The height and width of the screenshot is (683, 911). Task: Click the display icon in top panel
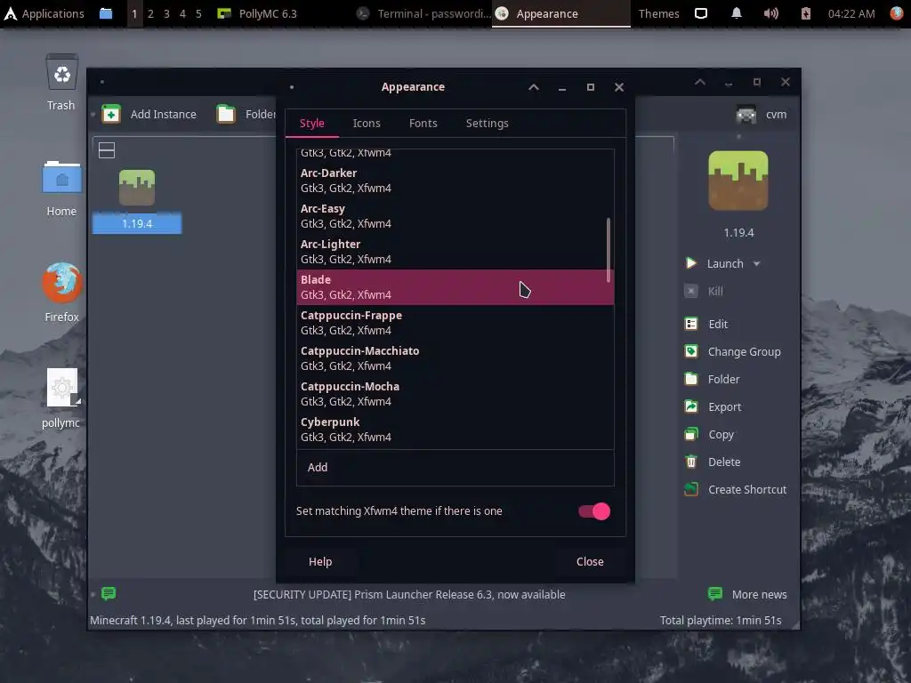[x=701, y=13]
